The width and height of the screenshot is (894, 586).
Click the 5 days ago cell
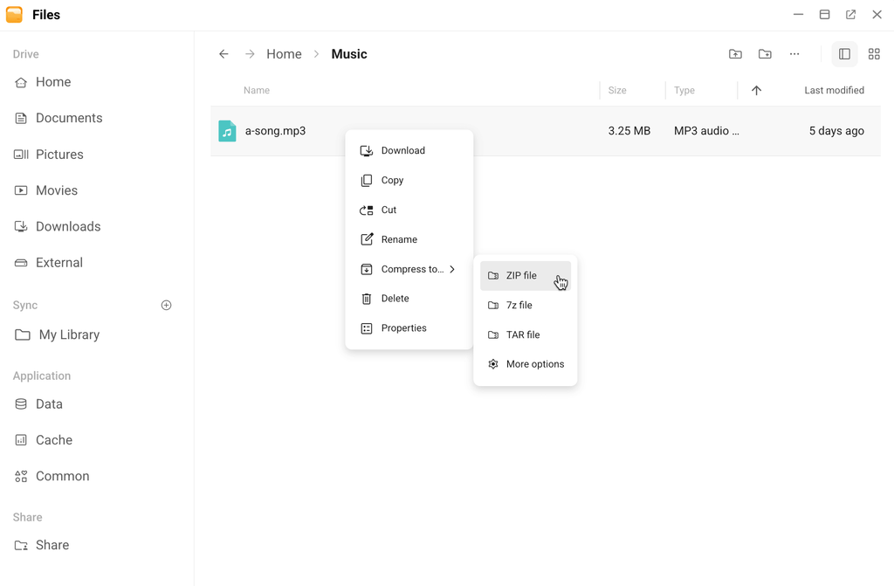click(836, 131)
